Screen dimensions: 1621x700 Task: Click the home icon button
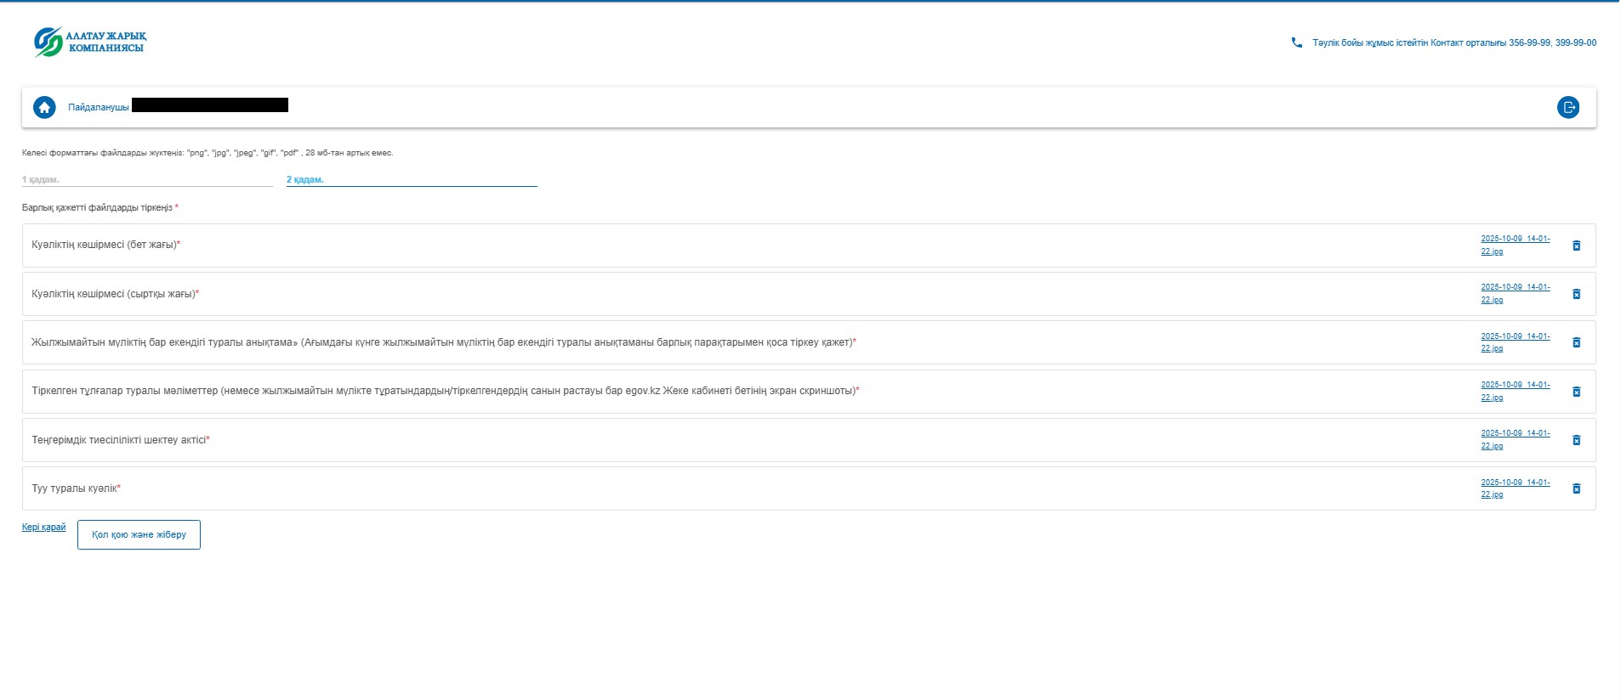point(44,108)
